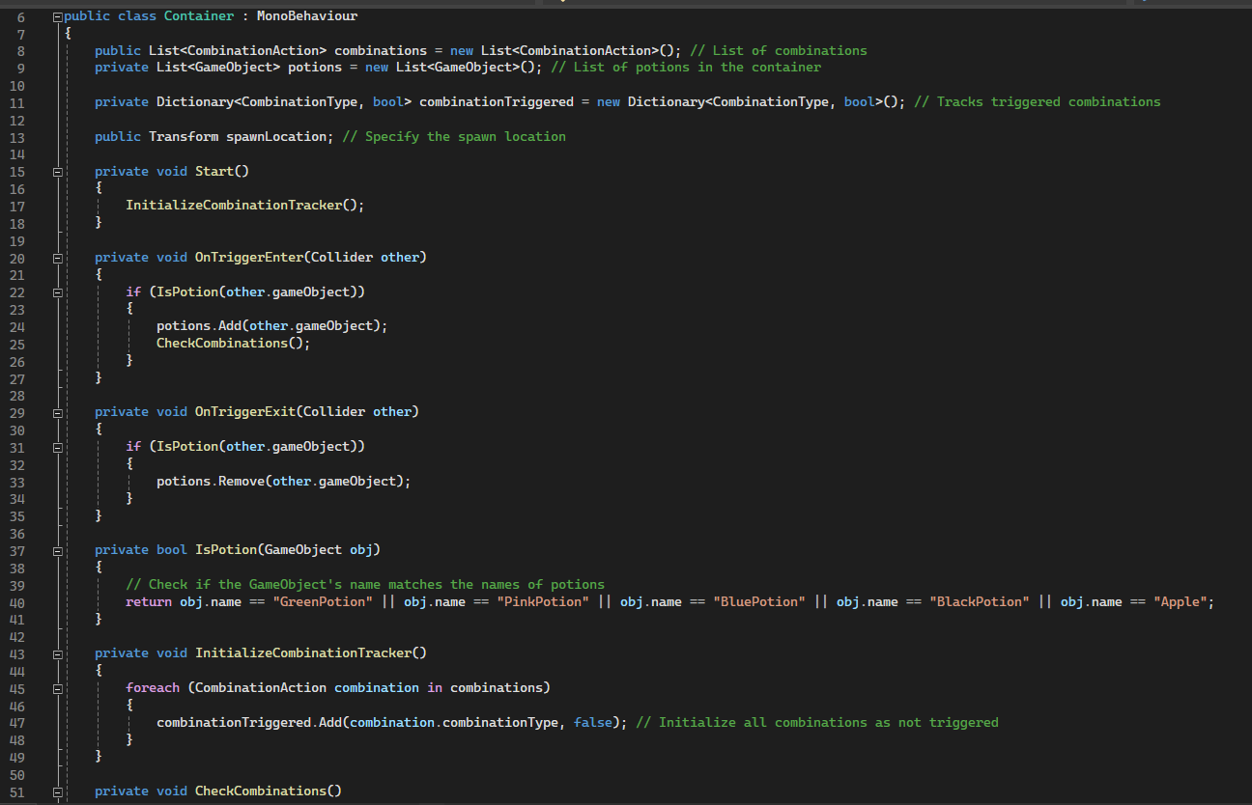The width and height of the screenshot is (1252, 805).
Task: Click the 'return' keyword on line 40
Action: (149, 602)
